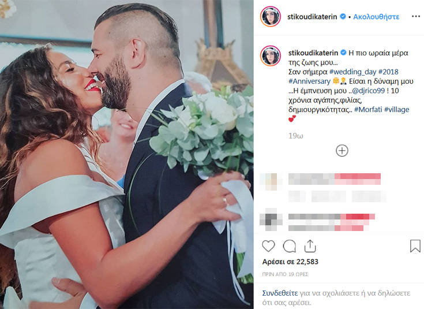Click the verified badge in the header
The height and width of the screenshot is (309, 424).
343,17
